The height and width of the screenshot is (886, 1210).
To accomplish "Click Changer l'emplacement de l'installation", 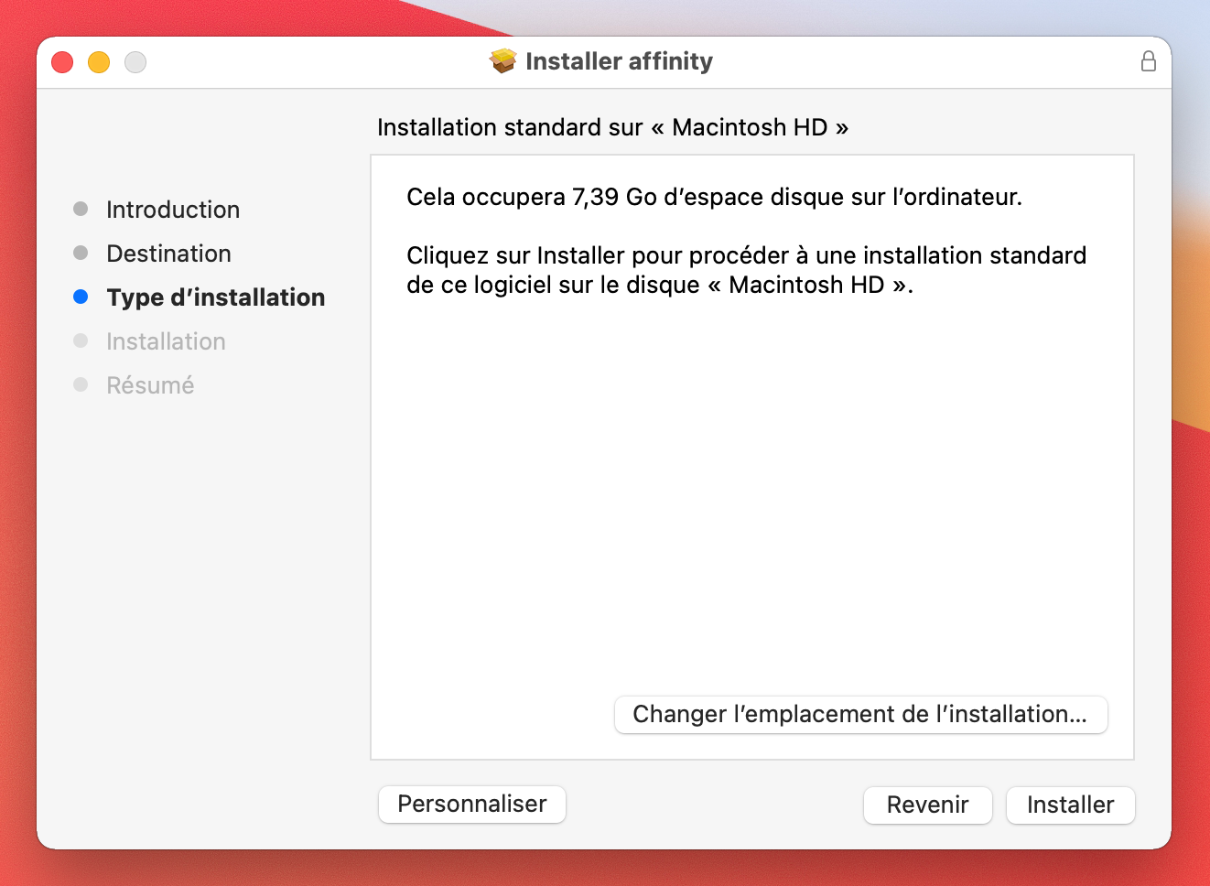I will click(859, 714).
